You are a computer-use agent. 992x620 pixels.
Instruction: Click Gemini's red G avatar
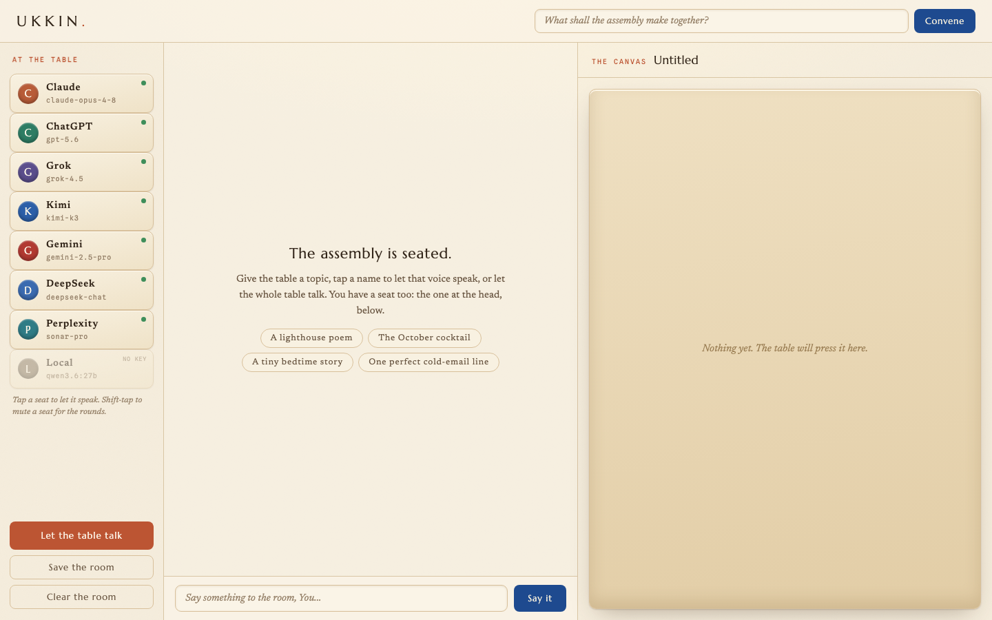point(28,251)
